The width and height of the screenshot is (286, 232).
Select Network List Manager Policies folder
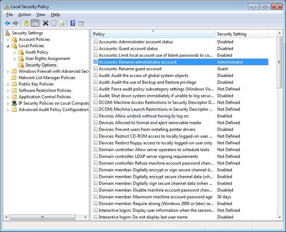coord(47,77)
